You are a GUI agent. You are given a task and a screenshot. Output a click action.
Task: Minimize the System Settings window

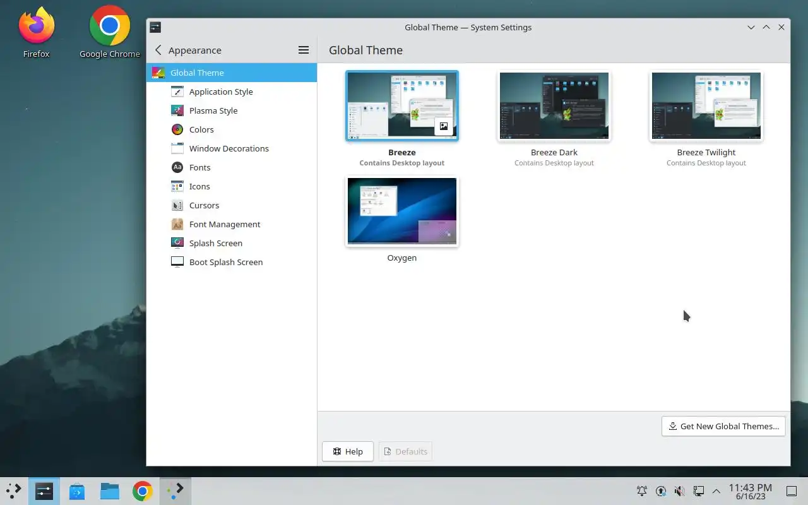pyautogui.click(x=751, y=27)
